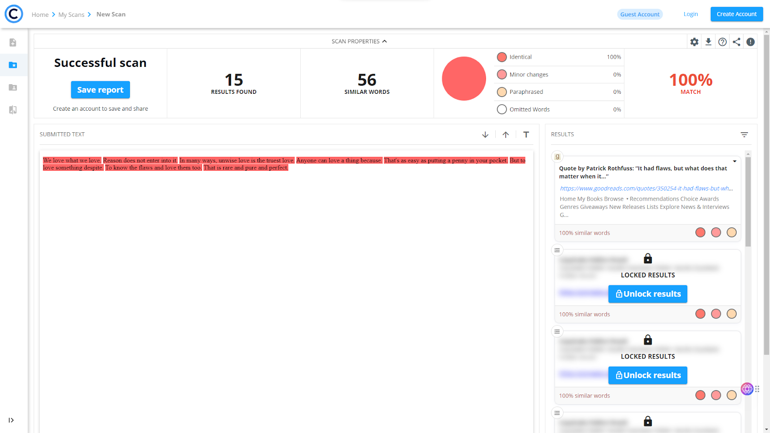
Task: Go to Home in the breadcrumb
Action: click(40, 14)
